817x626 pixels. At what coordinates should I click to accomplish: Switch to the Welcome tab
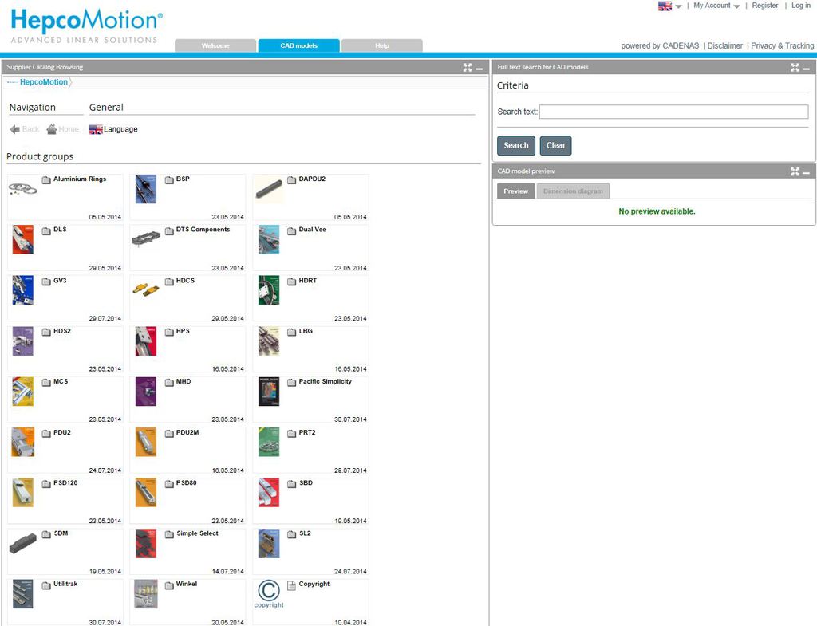tap(215, 45)
